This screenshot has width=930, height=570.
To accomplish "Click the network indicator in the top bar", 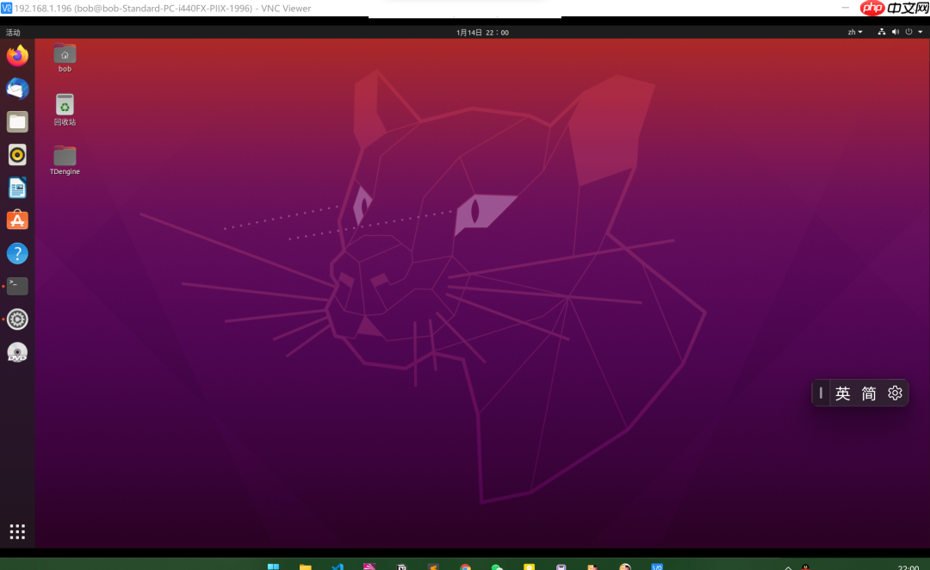I will point(882,32).
